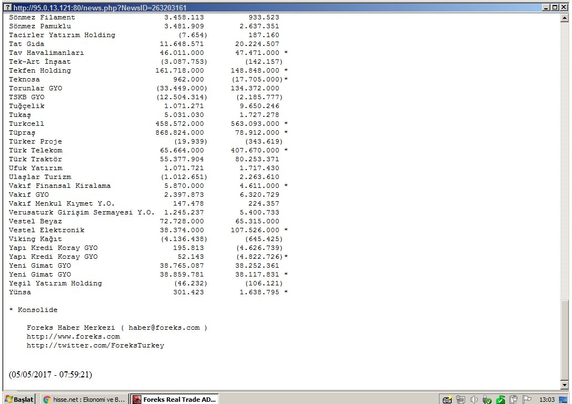572x404 pixels.
Task: Click the Turkcell value 458.572.000
Action: [x=180, y=124]
